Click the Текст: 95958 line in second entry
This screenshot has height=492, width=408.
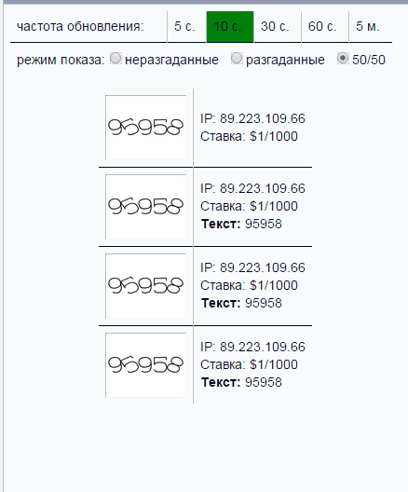click(x=241, y=224)
